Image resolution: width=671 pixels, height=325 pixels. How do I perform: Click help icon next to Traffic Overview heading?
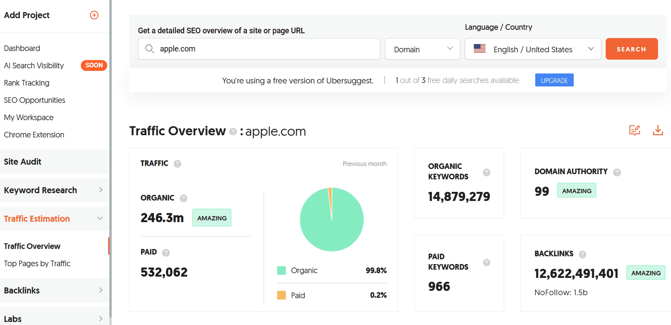[x=233, y=131]
